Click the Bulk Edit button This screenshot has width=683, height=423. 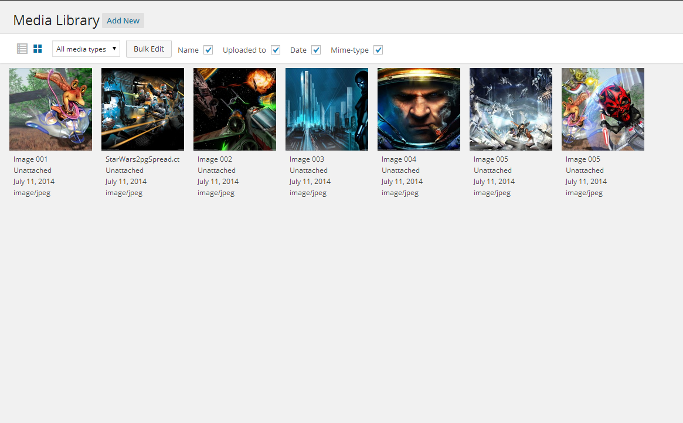click(x=149, y=49)
